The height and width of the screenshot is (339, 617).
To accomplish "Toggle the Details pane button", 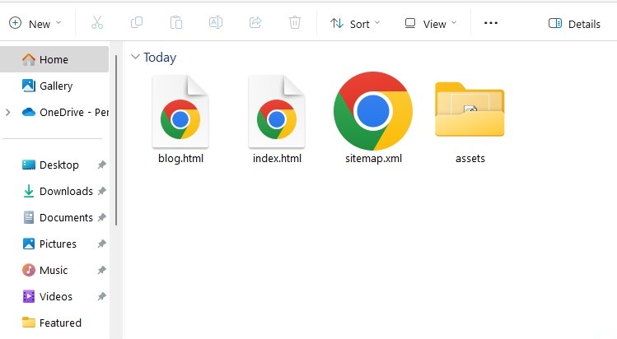I will coord(574,24).
